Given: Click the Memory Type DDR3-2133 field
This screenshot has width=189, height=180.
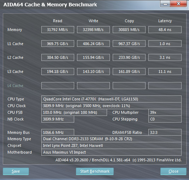Looking at the screenshot, I should pyautogui.click(x=111, y=139).
